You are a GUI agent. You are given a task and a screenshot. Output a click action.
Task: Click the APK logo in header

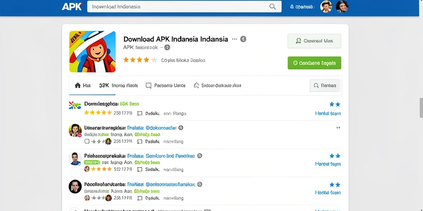click(x=72, y=7)
